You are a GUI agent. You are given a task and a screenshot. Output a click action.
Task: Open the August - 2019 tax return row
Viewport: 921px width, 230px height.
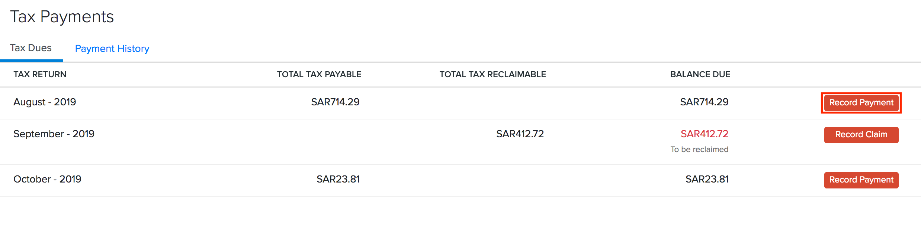[x=45, y=102]
